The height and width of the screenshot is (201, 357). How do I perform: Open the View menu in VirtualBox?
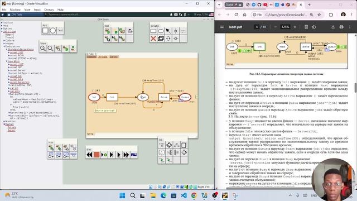point(27,9)
